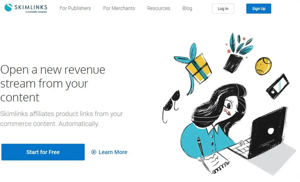Image resolution: width=300 pixels, height=182 pixels.
Task: Click the Skimlinks teal logo icon
Action: coord(8,7)
